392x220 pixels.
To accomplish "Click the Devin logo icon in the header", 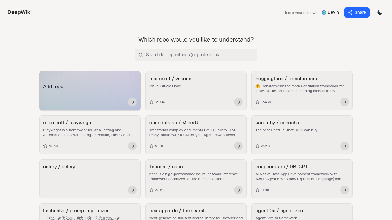I will pos(324,13).
